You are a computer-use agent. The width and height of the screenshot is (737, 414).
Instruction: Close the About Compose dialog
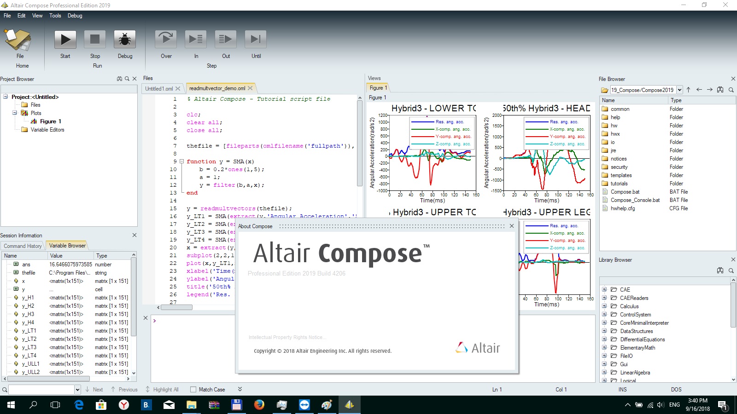pyautogui.click(x=512, y=226)
